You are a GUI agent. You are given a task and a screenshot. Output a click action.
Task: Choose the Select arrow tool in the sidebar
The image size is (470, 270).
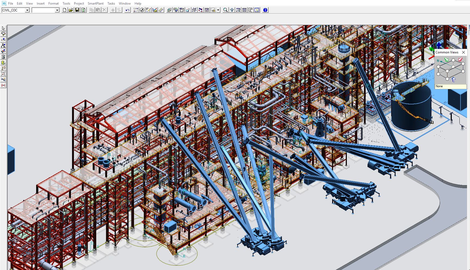point(3,28)
